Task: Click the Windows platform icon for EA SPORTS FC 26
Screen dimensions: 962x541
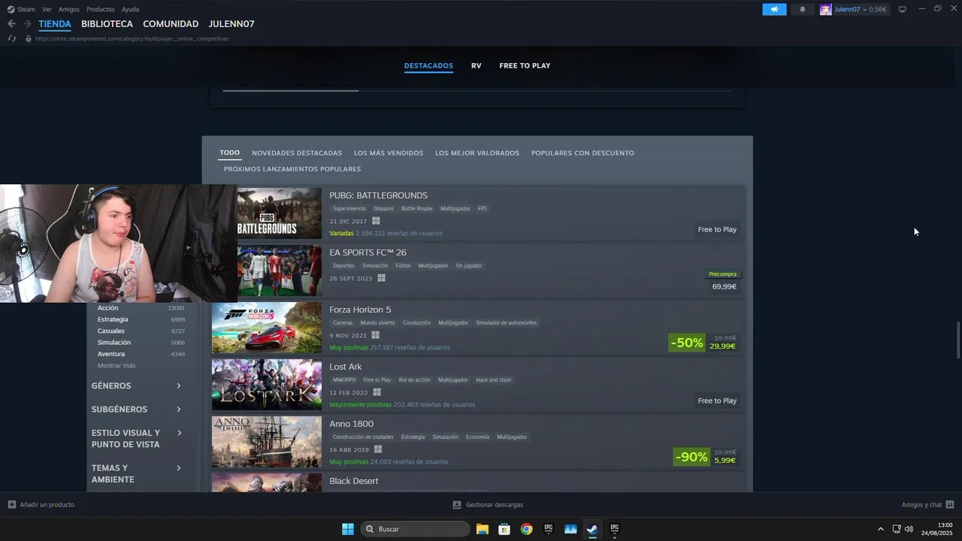Action: (382, 278)
